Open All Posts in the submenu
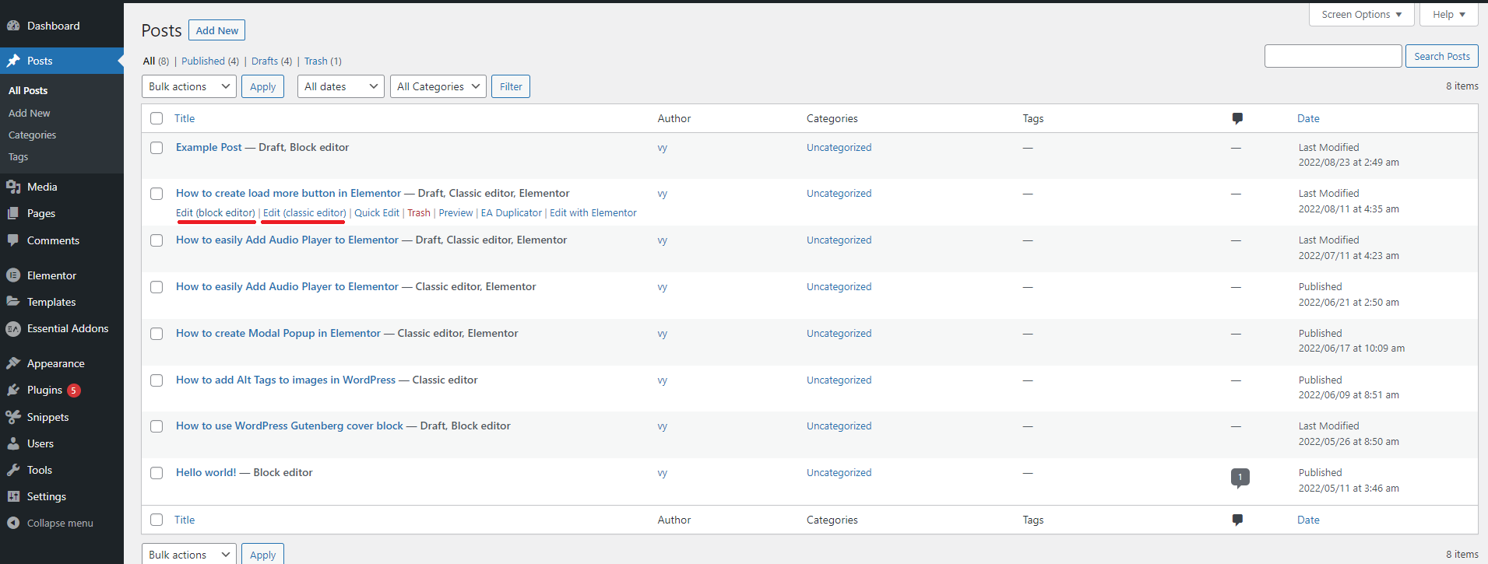 click(28, 90)
